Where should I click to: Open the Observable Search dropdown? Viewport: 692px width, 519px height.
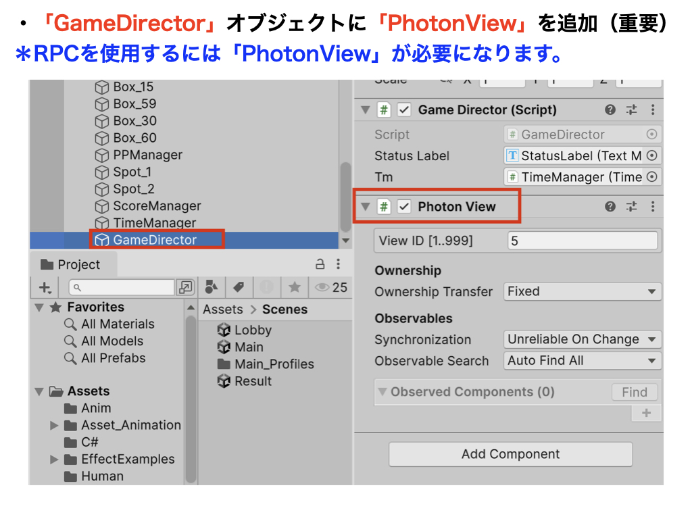click(x=582, y=361)
